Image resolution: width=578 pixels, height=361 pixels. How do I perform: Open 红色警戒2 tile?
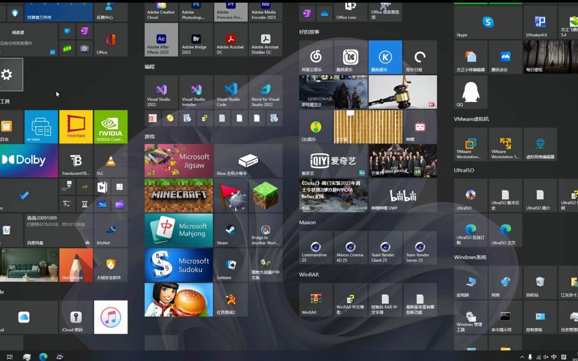(x=231, y=300)
